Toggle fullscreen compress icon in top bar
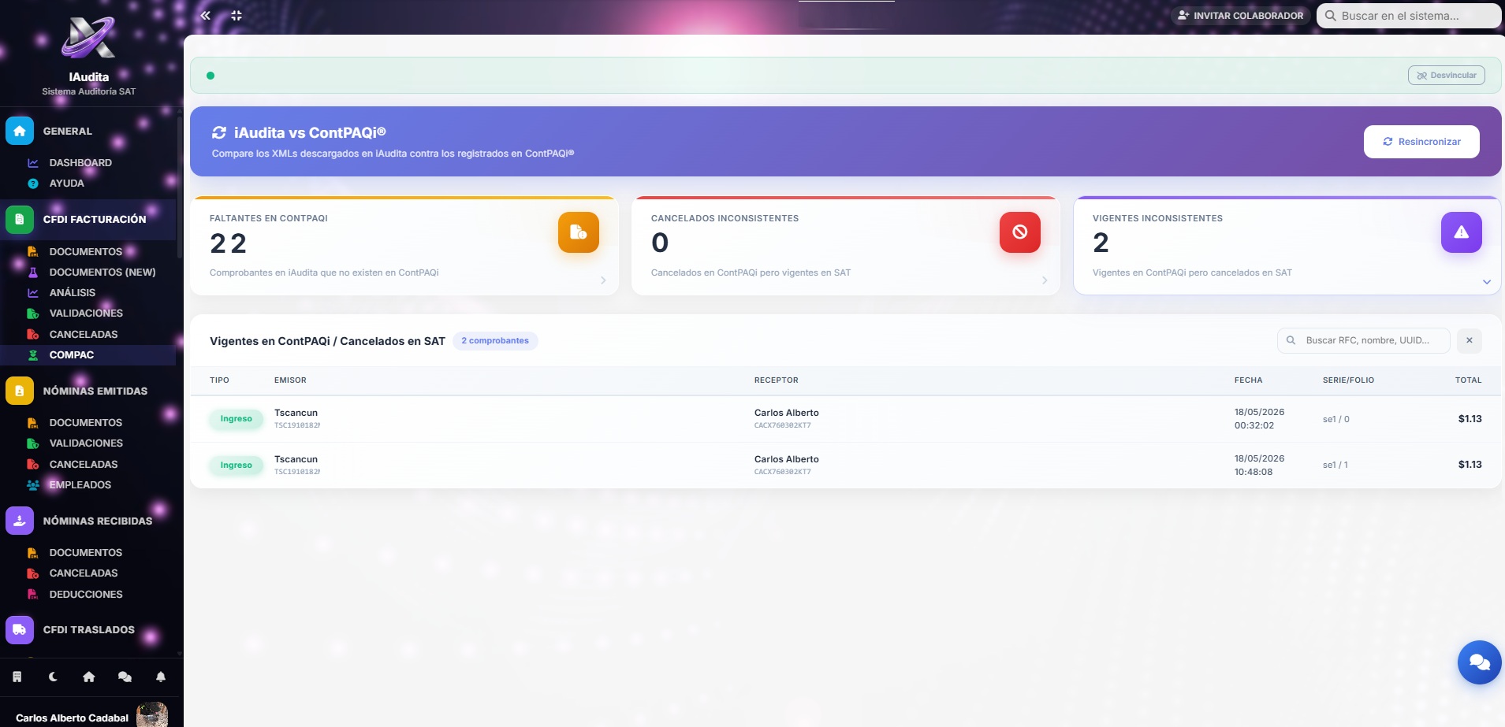Image resolution: width=1505 pixels, height=727 pixels. point(237,15)
